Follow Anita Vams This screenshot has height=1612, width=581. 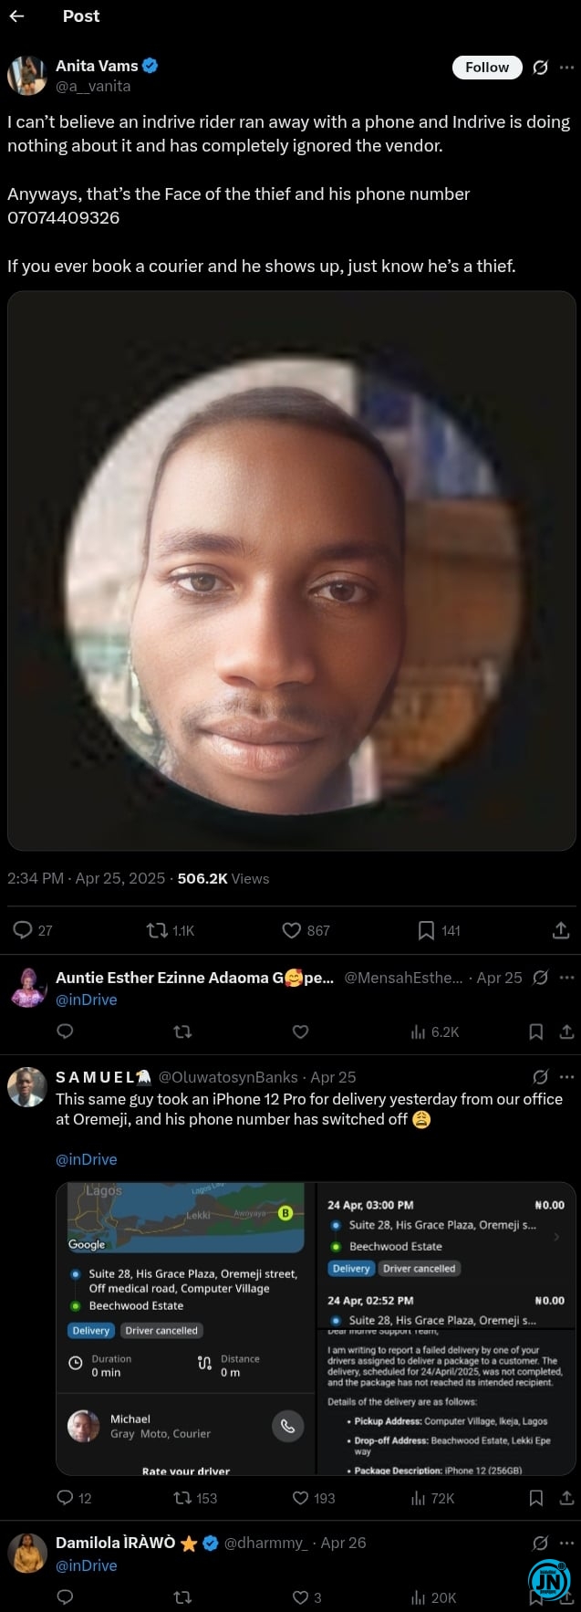tap(487, 68)
